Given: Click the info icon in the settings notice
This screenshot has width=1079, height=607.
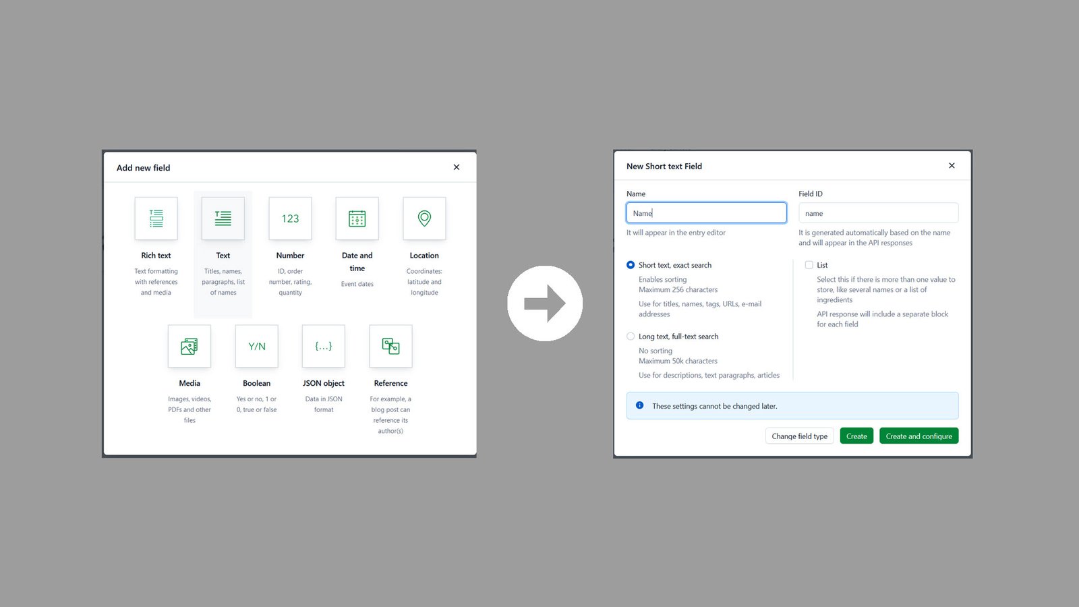Looking at the screenshot, I should 639,405.
